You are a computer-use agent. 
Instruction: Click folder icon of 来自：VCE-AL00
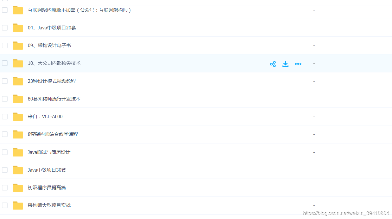coord(18,117)
